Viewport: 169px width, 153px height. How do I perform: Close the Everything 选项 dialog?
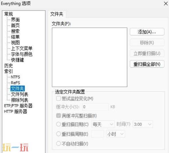click(x=166, y=4)
